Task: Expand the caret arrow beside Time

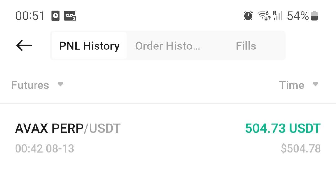Action: coord(315,84)
